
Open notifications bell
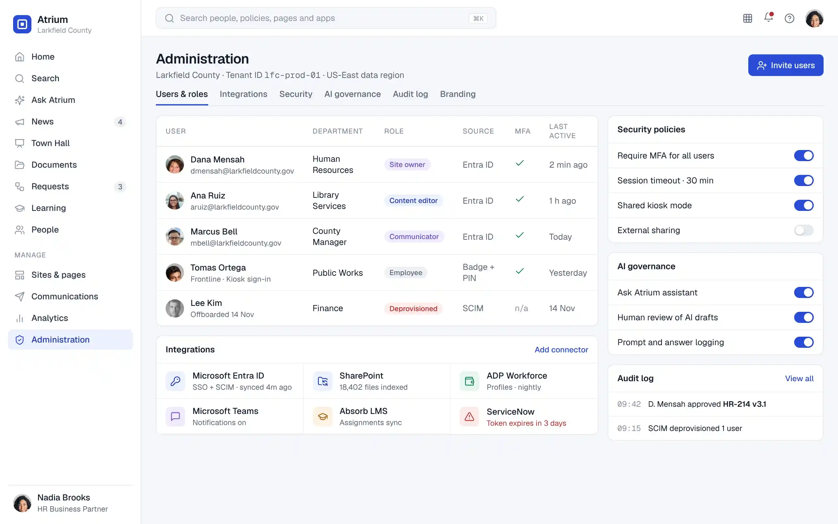[x=768, y=17]
